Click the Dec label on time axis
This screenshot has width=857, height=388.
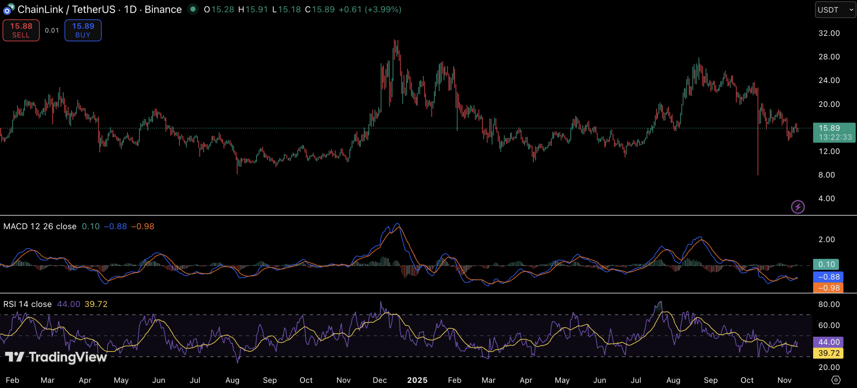tap(380, 380)
